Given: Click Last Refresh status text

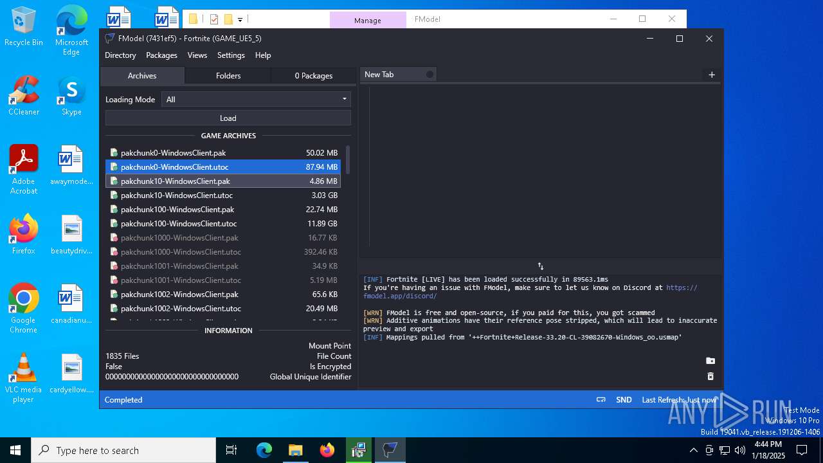Looking at the screenshot, I should pos(679,400).
